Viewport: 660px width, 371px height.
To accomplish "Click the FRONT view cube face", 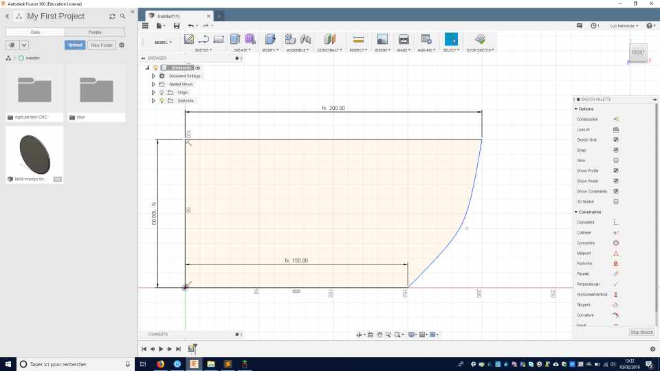I will (x=638, y=53).
